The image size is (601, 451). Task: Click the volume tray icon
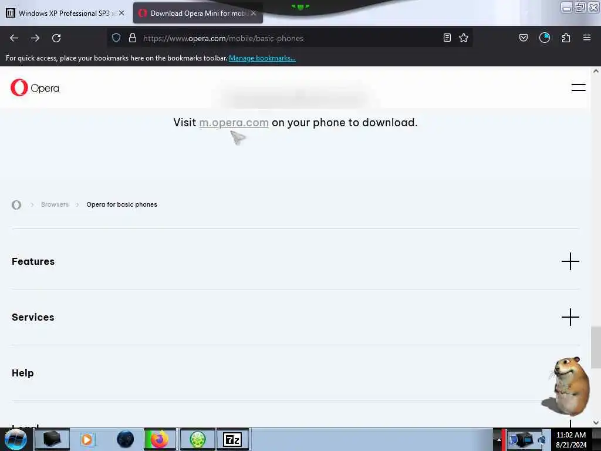tap(542, 440)
